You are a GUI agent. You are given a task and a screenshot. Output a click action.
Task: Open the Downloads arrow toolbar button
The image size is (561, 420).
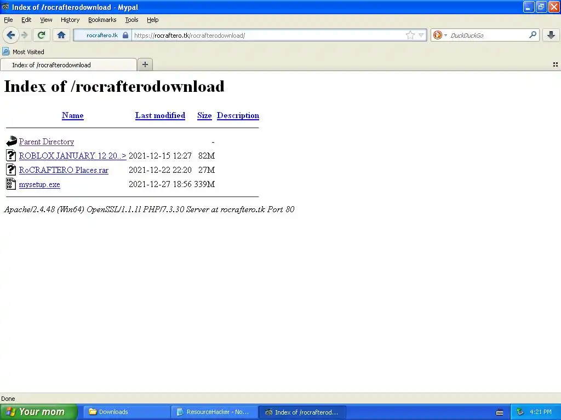[551, 35]
